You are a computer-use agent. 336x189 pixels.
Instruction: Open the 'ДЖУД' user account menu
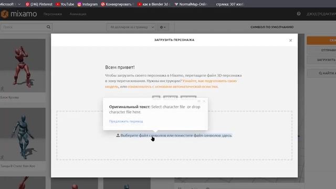point(321,14)
